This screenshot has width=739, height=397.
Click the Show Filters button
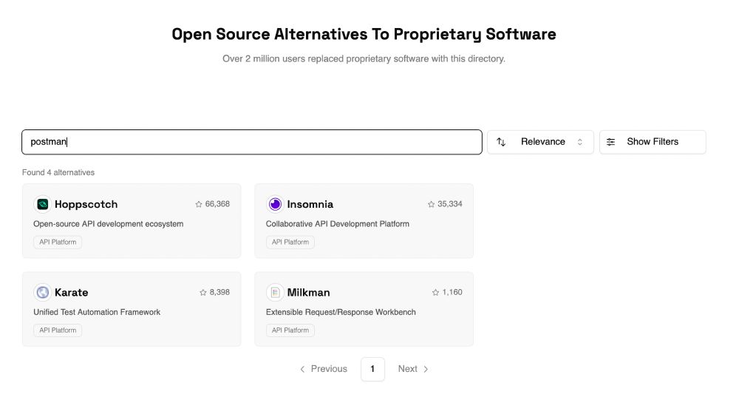click(x=653, y=142)
